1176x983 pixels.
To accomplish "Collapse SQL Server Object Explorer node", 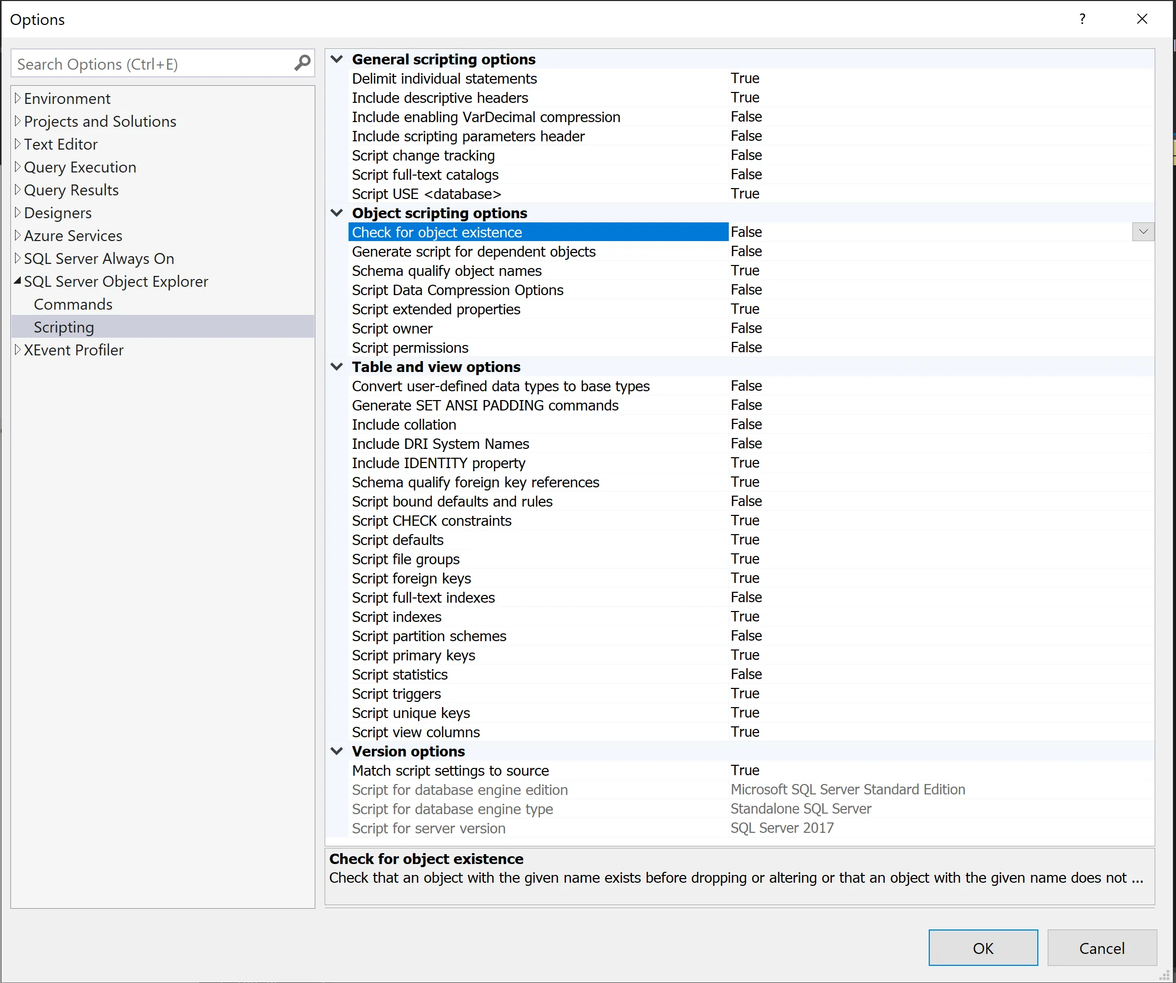I will pos(17,281).
